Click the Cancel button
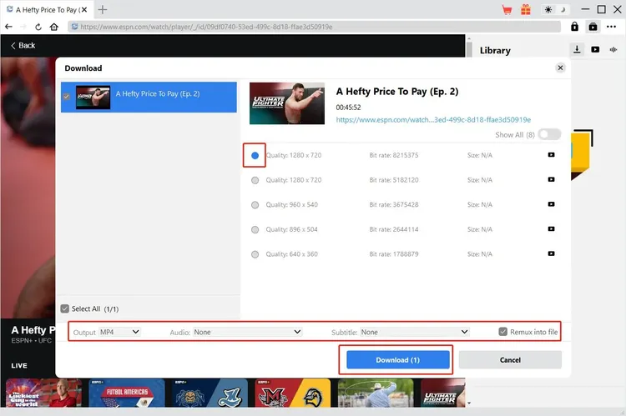 pyautogui.click(x=510, y=360)
